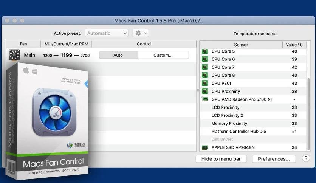316x183 pixels.
Task: Sort by Value °C column header
Action: (x=294, y=45)
